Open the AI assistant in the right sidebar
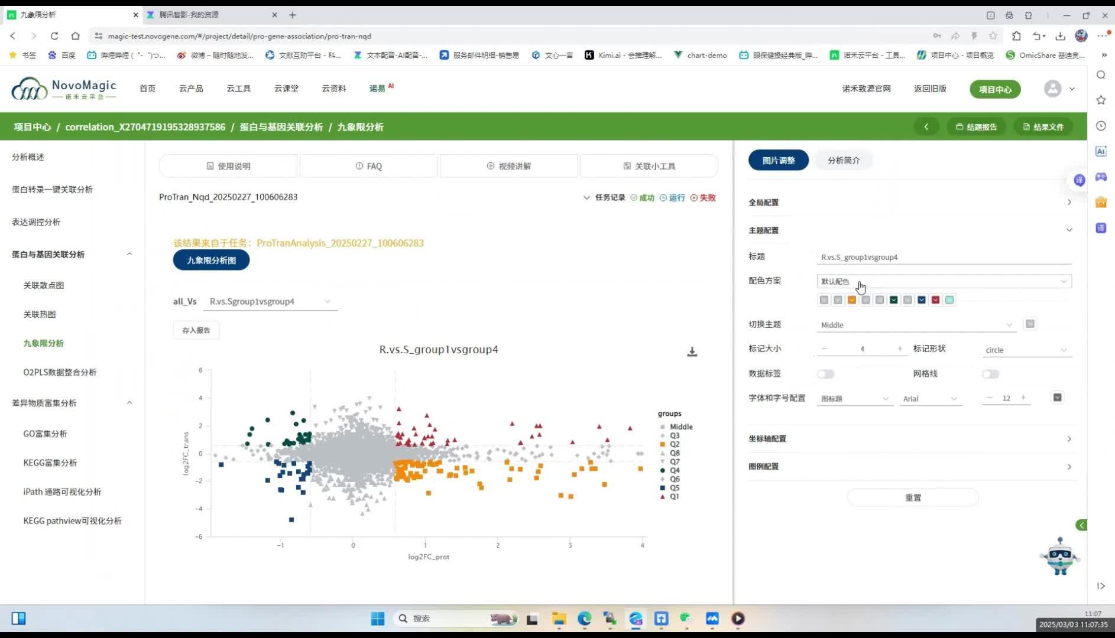Screen dimensions: 1115x638 (x=1100, y=151)
